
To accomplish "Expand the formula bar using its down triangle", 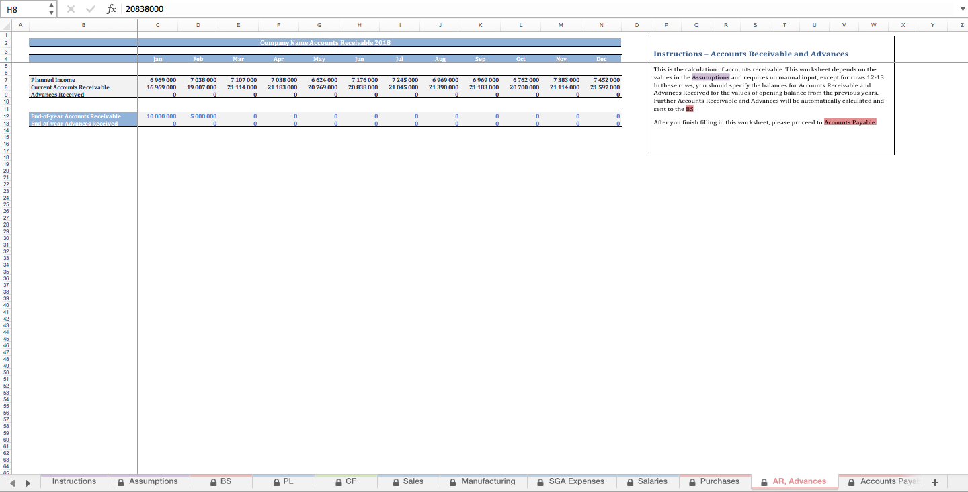I will [x=963, y=9].
